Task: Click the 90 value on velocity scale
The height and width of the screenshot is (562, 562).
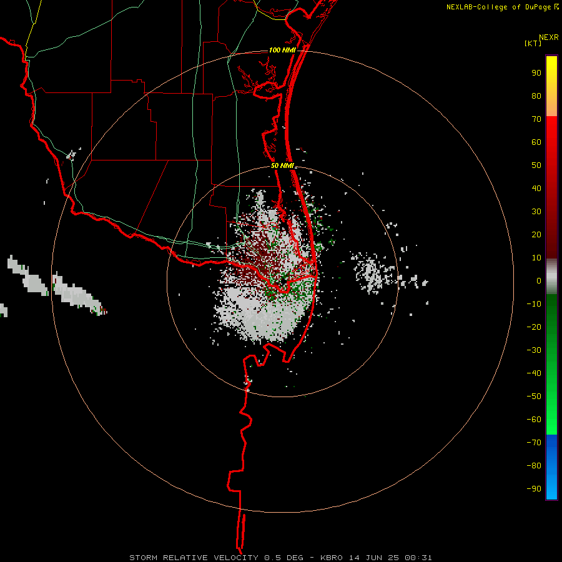Action: [x=536, y=73]
